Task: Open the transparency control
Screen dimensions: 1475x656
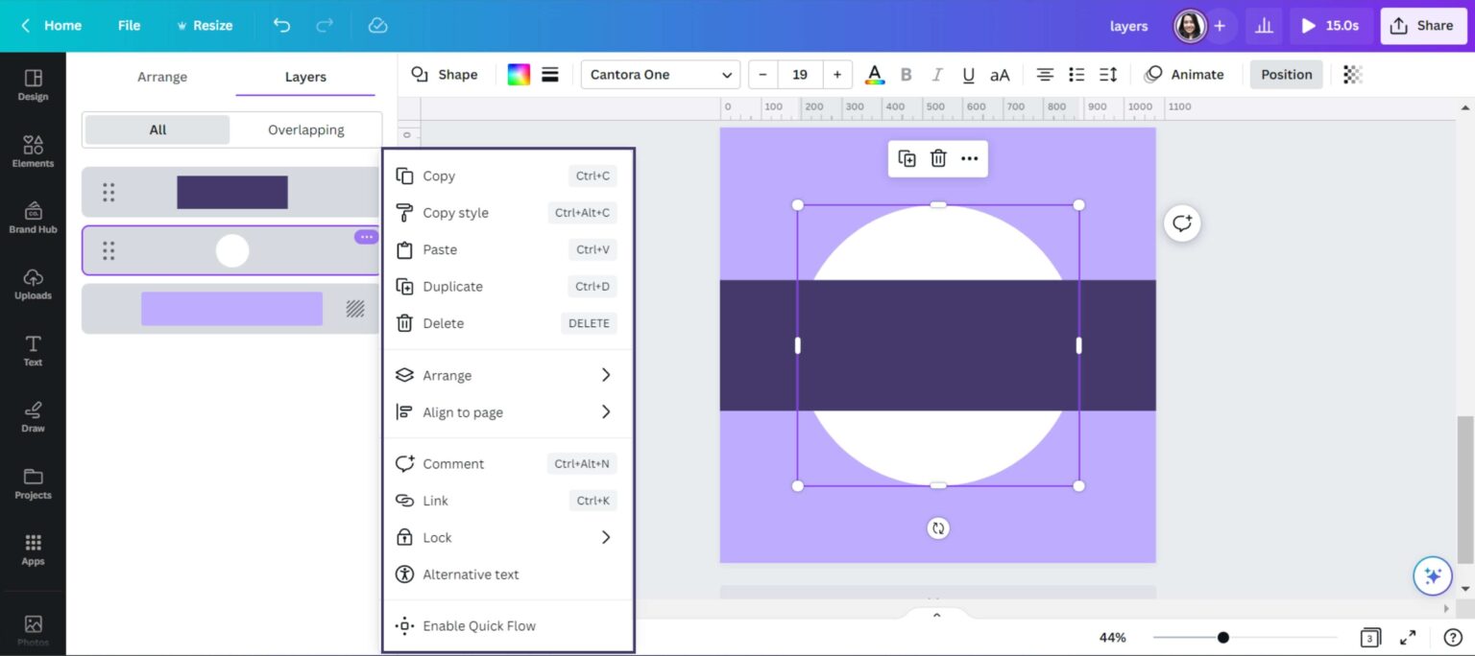Action: click(x=1352, y=74)
